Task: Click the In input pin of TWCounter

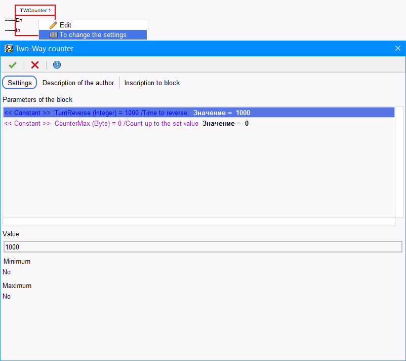Action: [18, 30]
